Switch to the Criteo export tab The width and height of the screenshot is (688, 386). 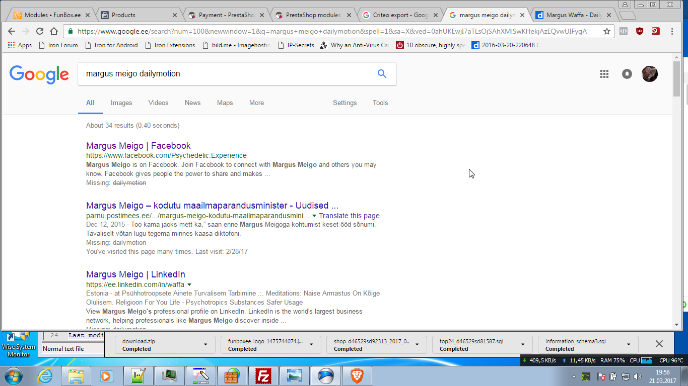click(x=400, y=15)
